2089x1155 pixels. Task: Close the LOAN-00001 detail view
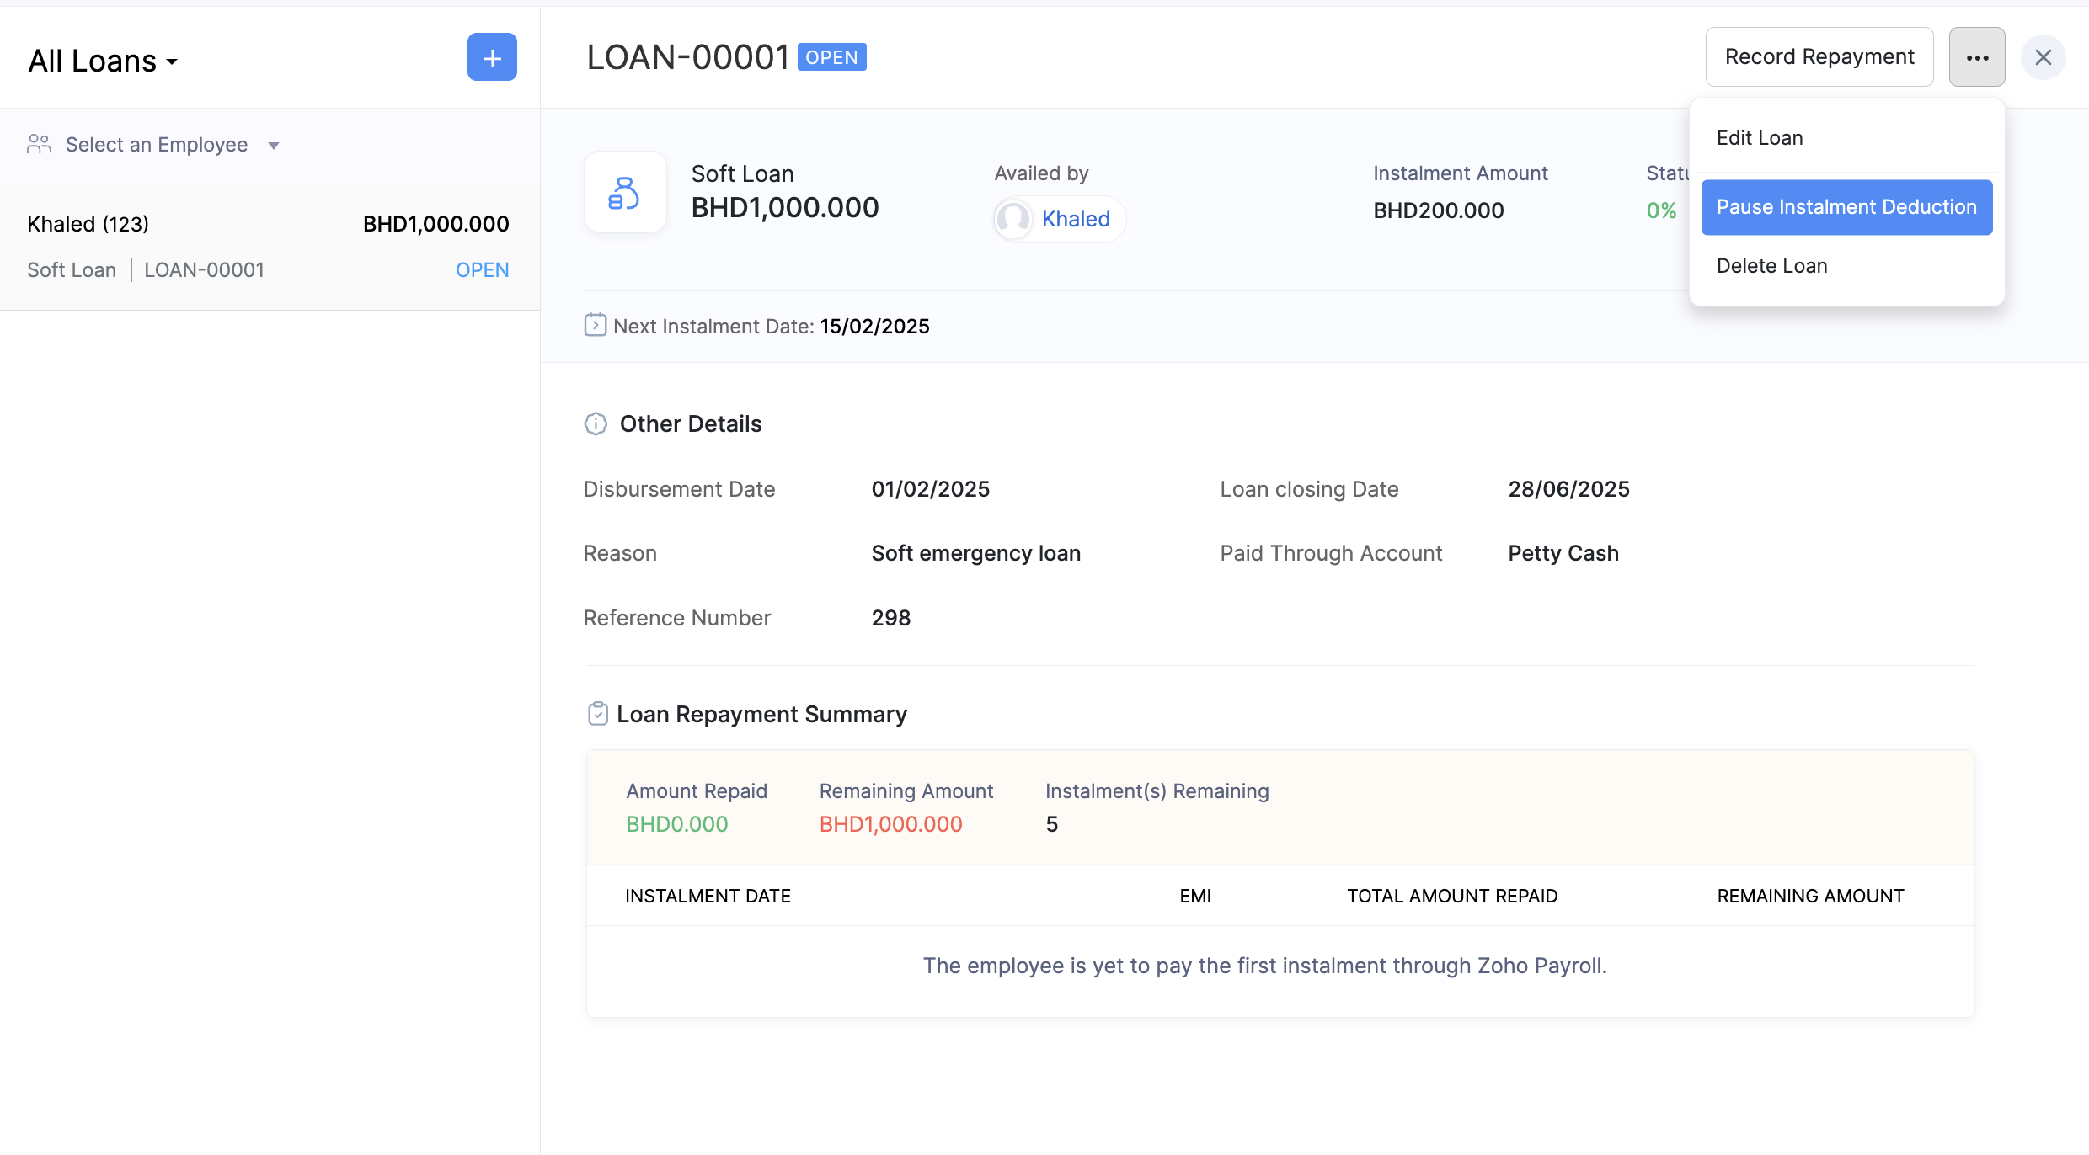(2044, 56)
